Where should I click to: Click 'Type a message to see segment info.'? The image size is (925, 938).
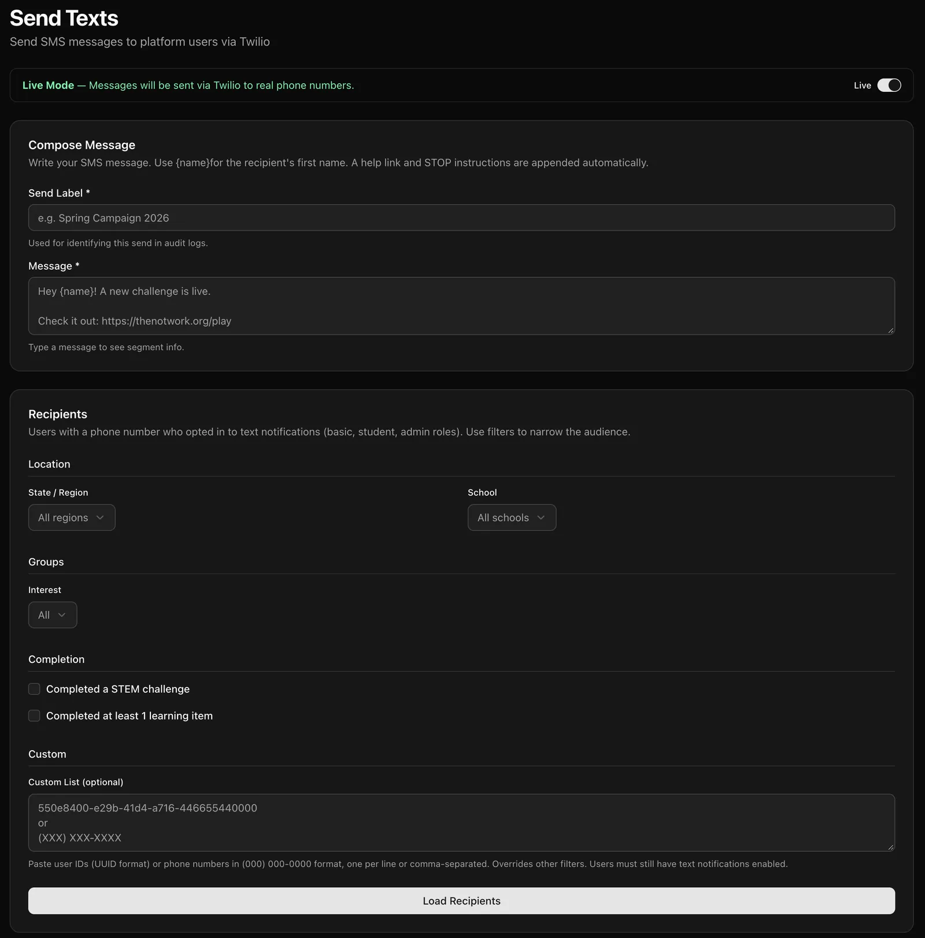(x=106, y=347)
